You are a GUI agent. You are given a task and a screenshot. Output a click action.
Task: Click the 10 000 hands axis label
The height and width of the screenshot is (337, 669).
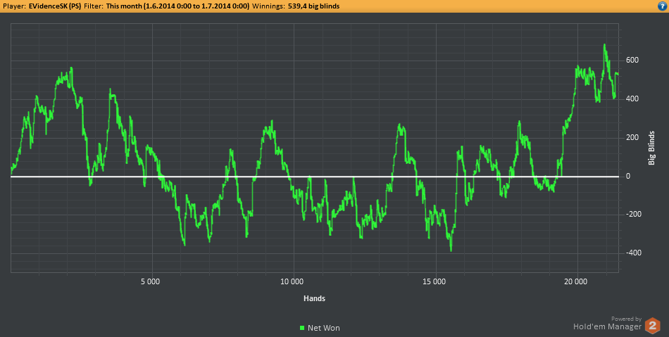coord(292,282)
